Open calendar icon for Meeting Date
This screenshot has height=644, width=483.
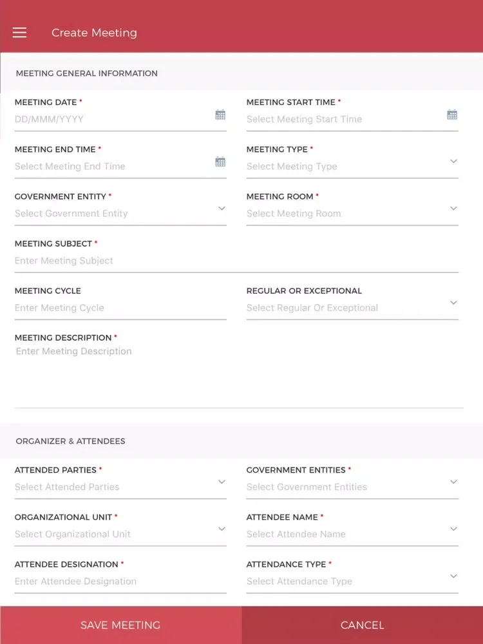(x=220, y=115)
